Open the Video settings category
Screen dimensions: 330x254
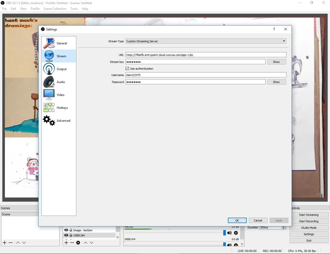(x=59, y=95)
